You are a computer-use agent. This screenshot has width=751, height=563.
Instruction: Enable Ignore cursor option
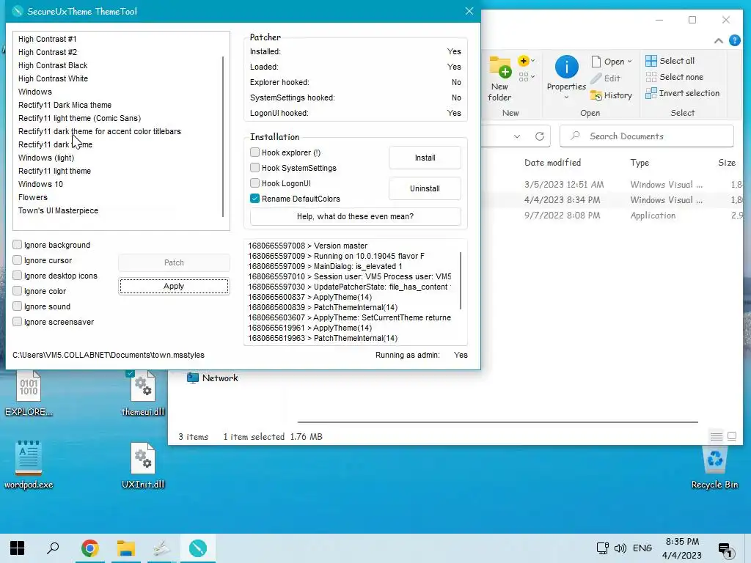pyautogui.click(x=18, y=260)
